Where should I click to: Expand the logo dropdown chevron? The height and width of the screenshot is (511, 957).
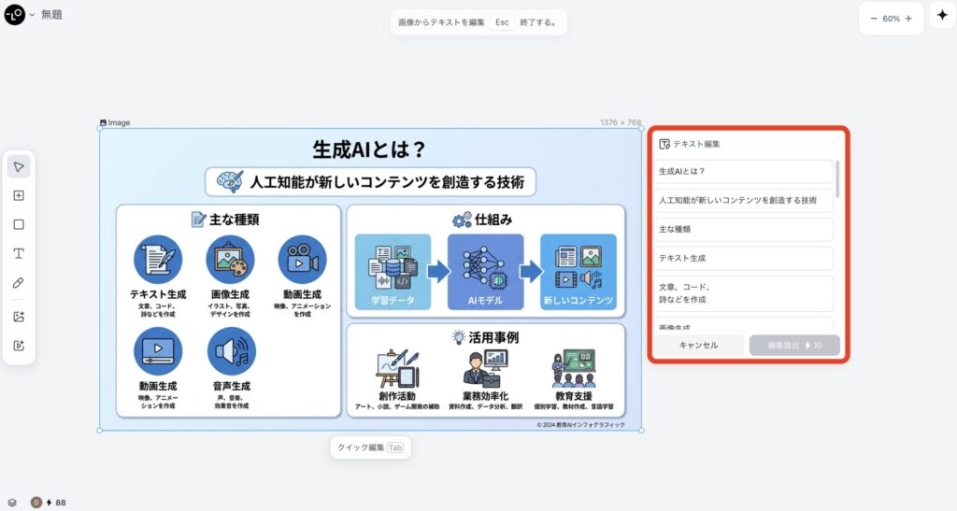point(32,15)
